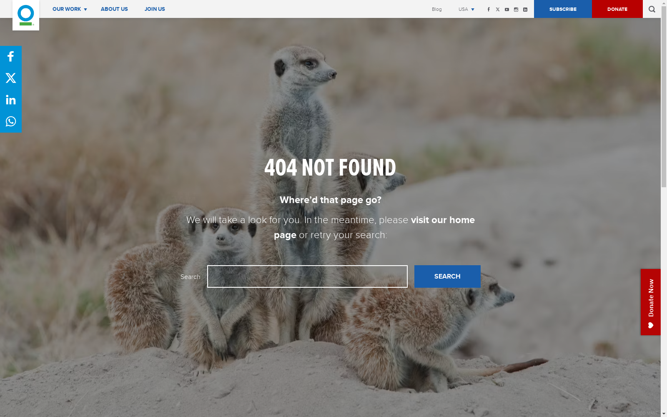Share on LinkedIn from the side share bar
This screenshot has height=417, width=667.
11,100
